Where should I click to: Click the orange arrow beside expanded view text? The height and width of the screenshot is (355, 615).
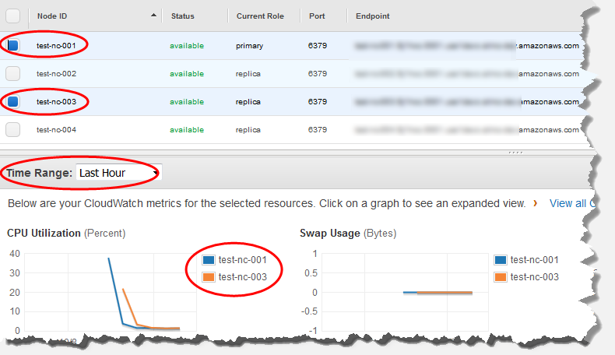(x=534, y=204)
